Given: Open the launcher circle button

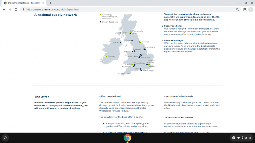Looking at the screenshot, I should pos(5,138).
